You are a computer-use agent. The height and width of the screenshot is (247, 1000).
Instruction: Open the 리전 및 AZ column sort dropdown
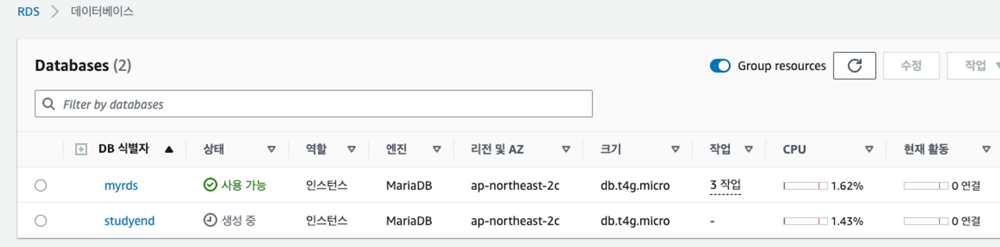click(566, 149)
